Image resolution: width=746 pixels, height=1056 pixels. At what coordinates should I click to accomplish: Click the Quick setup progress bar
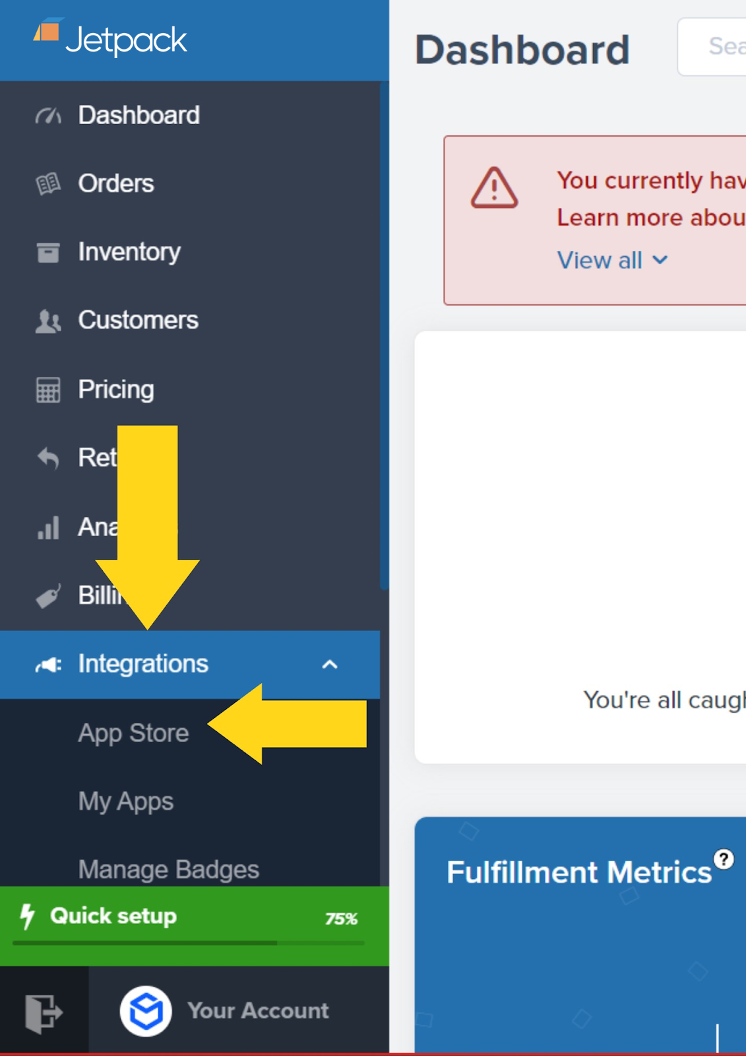tap(188, 943)
